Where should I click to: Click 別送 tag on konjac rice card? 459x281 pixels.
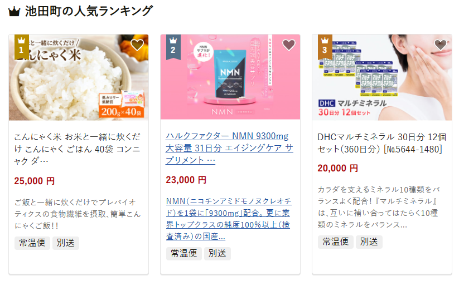(x=66, y=243)
